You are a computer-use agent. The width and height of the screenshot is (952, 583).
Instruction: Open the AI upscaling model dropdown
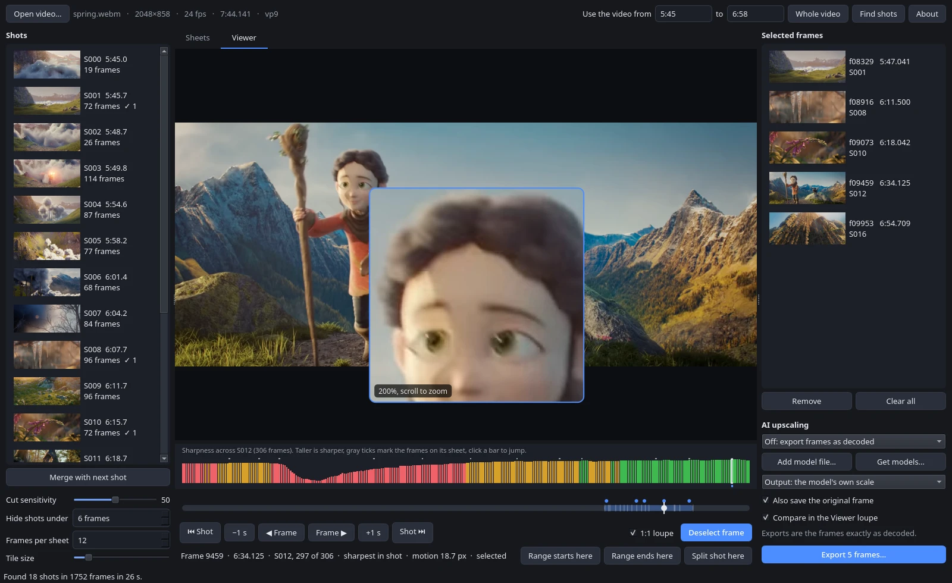click(854, 441)
